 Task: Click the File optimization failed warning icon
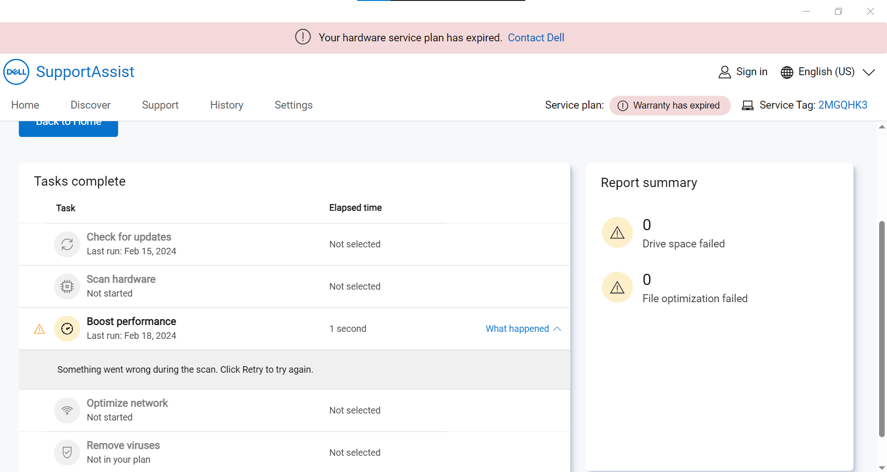click(617, 287)
